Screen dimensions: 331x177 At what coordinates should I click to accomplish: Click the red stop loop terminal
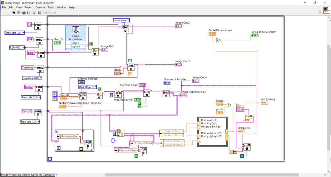91,44
